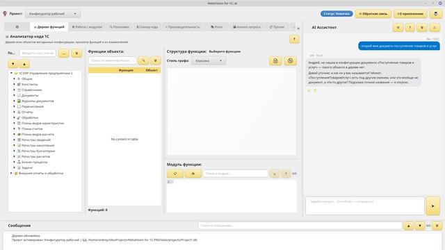The width and height of the screenshot is (445, 250).
Task: Switch to the Производительность tab
Action: pyautogui.click(x=183, y=27)
